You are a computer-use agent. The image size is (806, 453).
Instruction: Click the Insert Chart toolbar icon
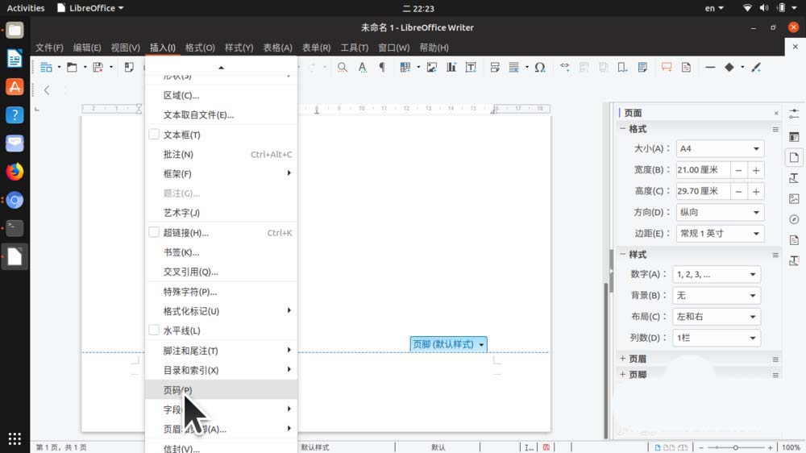pos(451,67)
